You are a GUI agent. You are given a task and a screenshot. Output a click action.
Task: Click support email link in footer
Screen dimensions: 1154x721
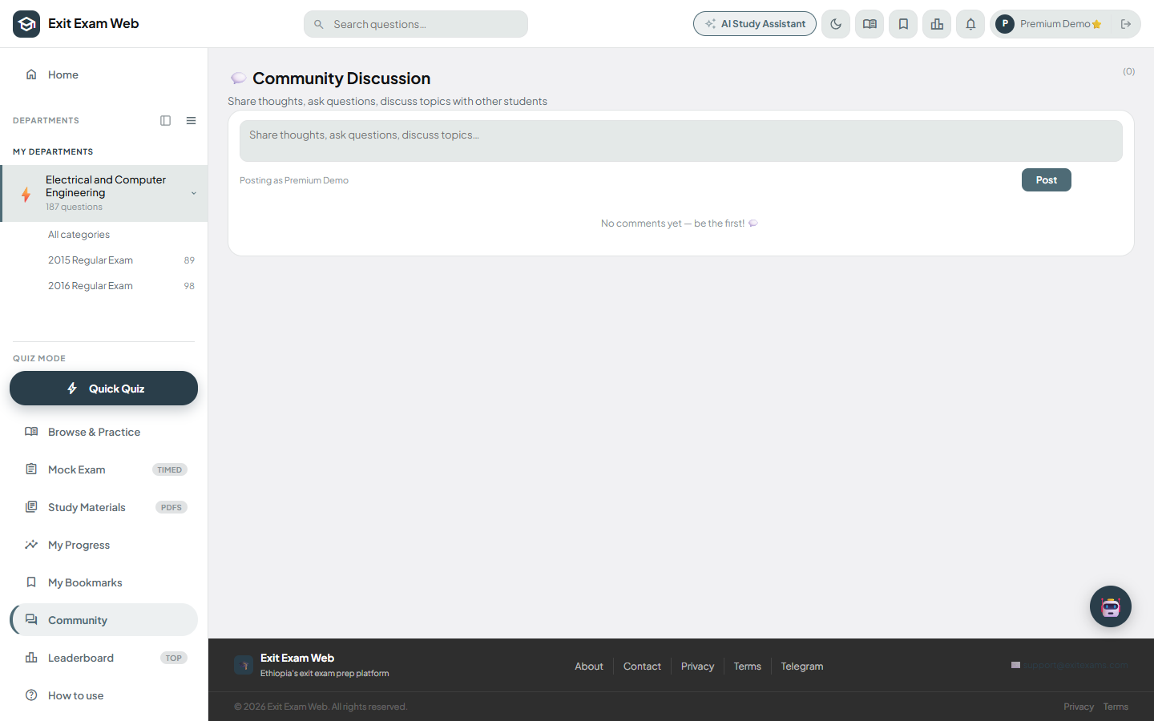coord(1070,665)
